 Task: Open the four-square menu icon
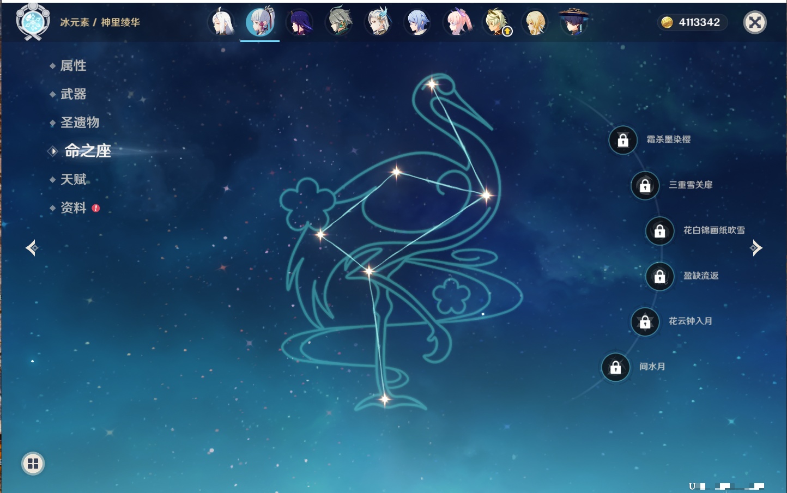(x=33, y=464)
